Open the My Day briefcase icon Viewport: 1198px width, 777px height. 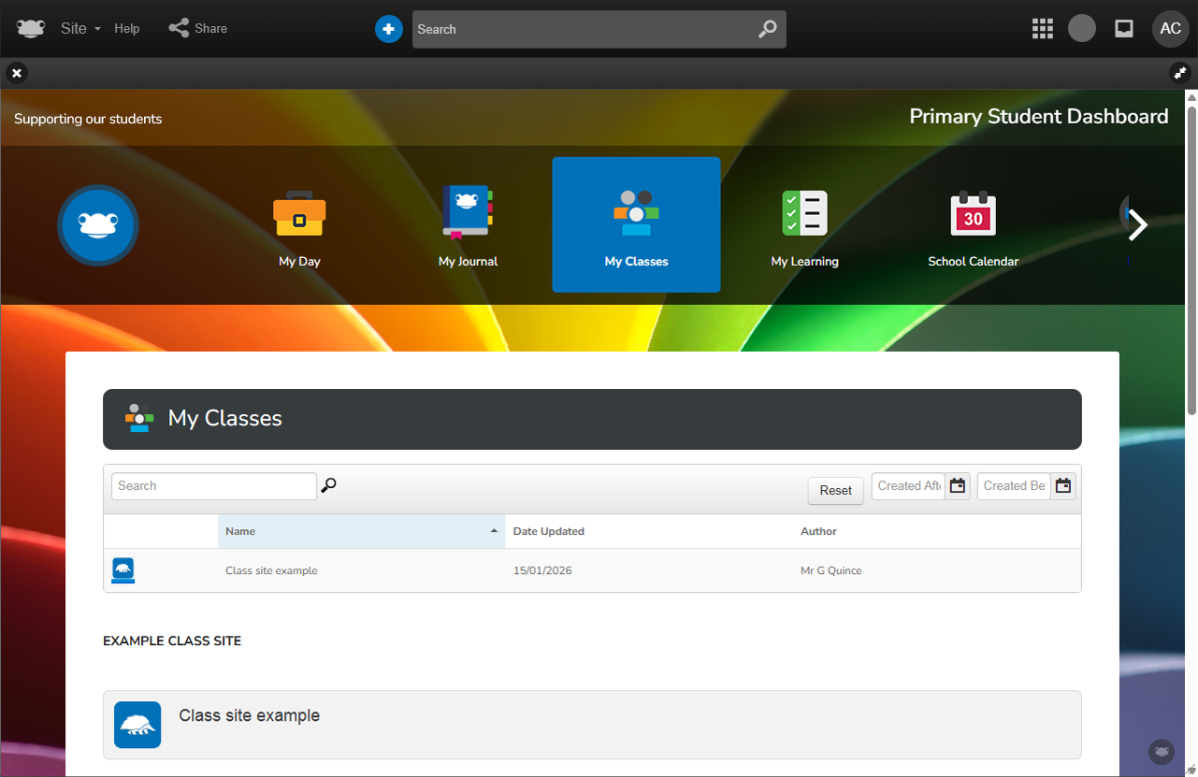pyautogui.click(x=299, y=215)
